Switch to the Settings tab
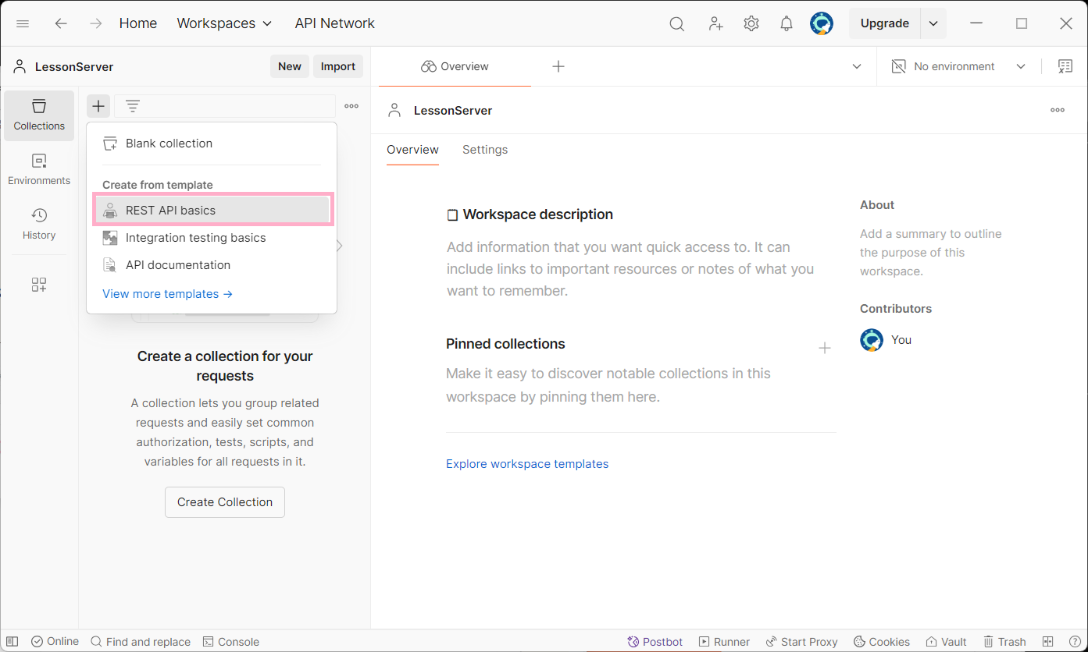This screenshot has height=652, width=1088. click(485, 150)
